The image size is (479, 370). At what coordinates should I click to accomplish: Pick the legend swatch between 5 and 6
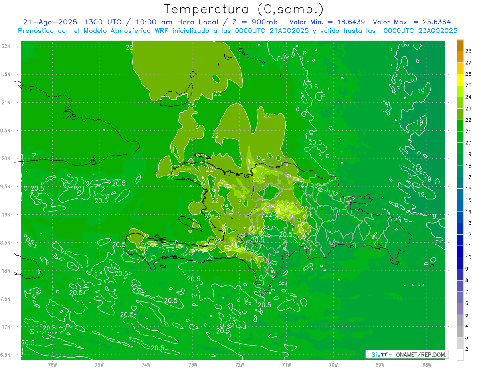click(x=460, y=309)
